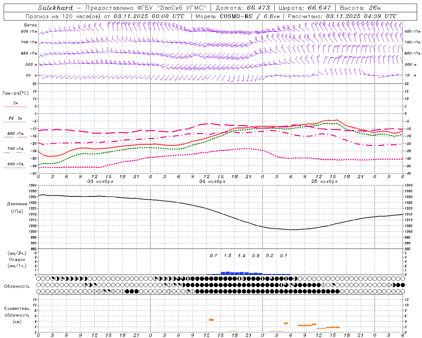The image size is (422, 338).
Task: Click the '04 ноября' date label
Action: pos(212,182)
